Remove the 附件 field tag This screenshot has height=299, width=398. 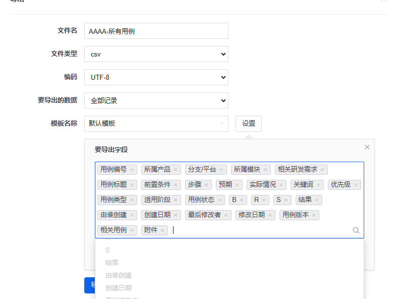click(162, 230)
